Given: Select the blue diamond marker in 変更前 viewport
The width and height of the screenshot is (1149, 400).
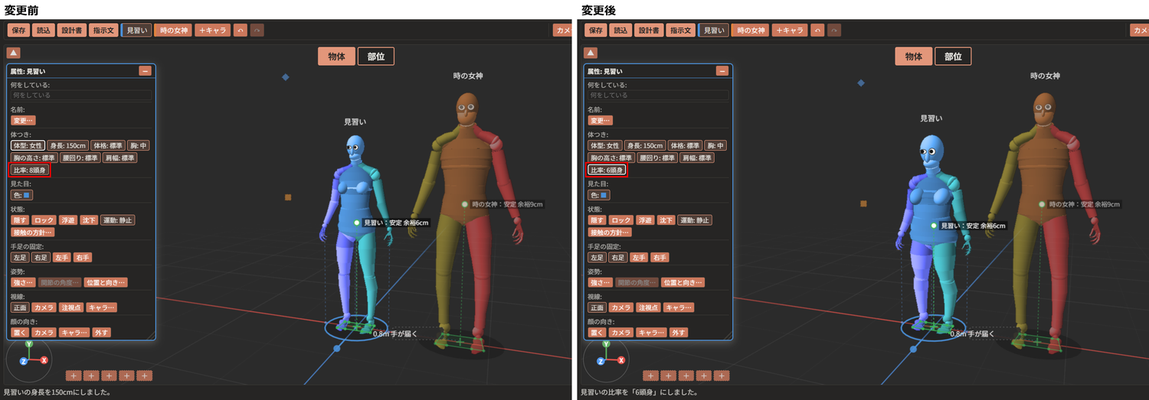Looking at the screenshot, I should pos(286,77).
